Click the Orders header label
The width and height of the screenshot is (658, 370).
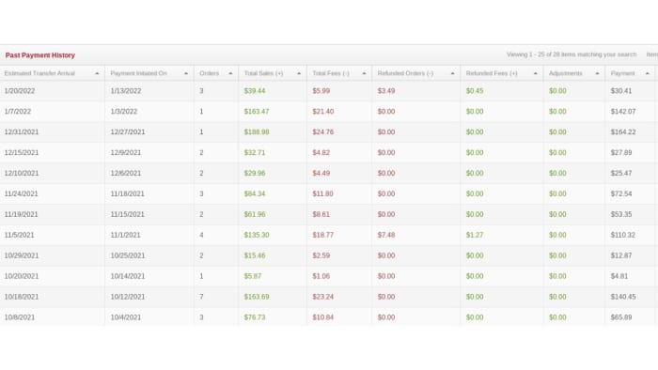[209, 73]
